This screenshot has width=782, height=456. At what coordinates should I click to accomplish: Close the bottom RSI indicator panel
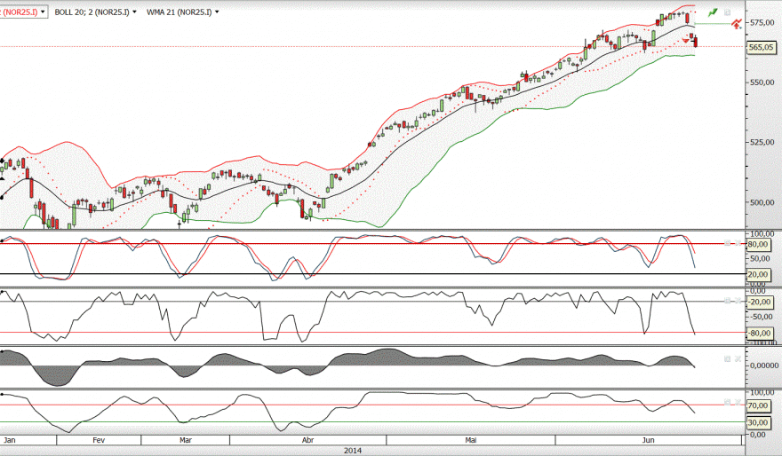pyautogui.click(x=738, y=402)
